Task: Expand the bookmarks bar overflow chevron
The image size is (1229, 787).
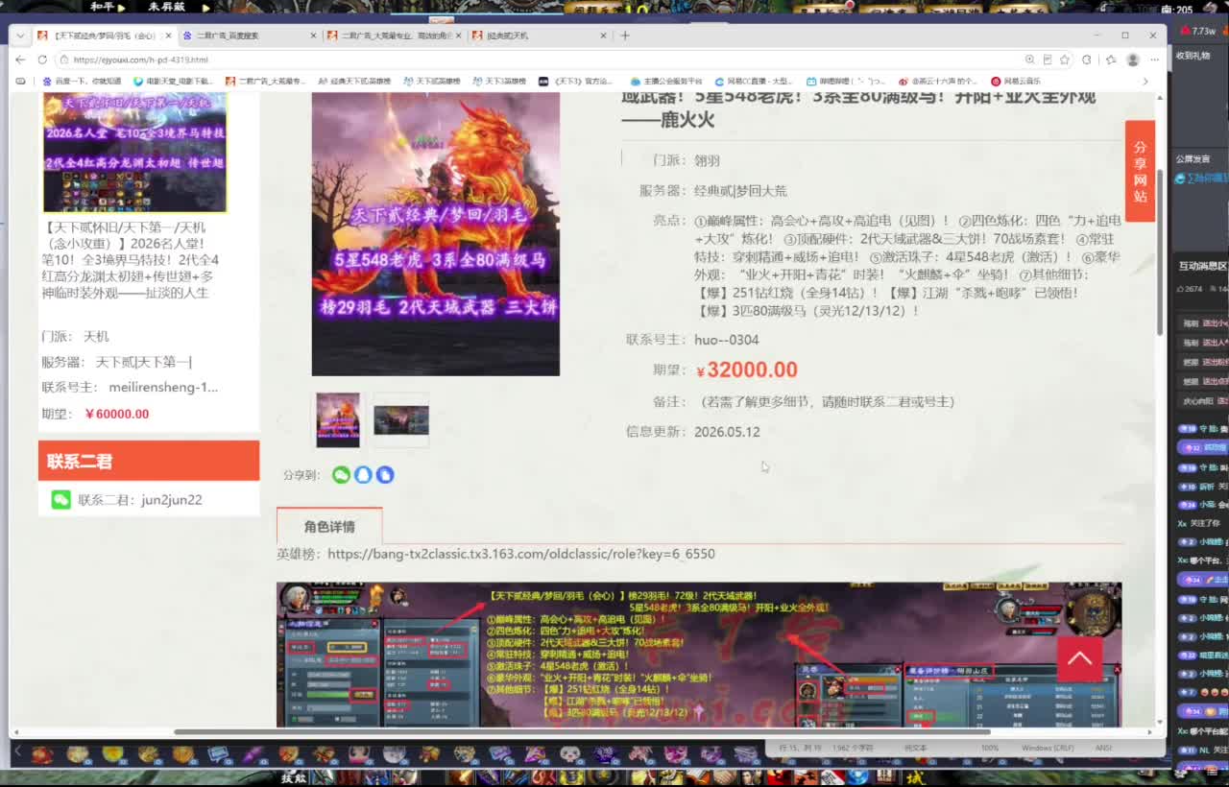Action: tap(1145, 82)
